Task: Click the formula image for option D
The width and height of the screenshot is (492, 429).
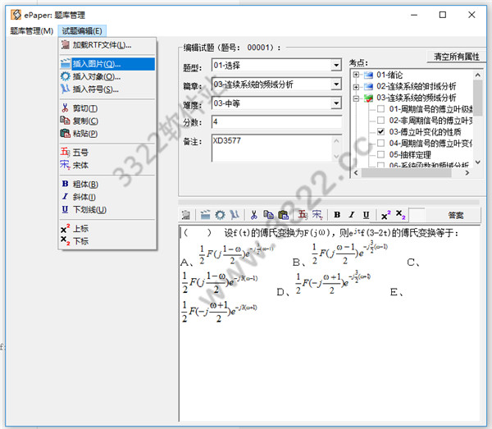Action: pyautogui.click(x=333, y=283)
